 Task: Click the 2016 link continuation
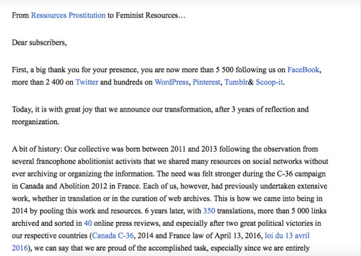pyautogui.click(x=19, y=248)
